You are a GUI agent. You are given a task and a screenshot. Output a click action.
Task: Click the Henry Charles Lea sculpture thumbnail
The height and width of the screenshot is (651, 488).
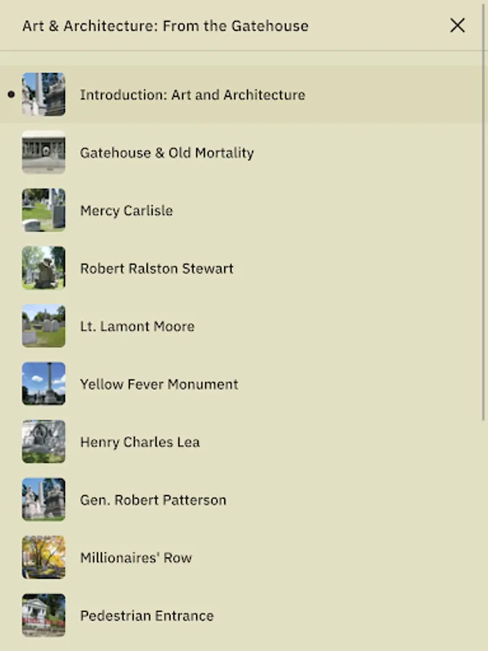click(43, 442)
